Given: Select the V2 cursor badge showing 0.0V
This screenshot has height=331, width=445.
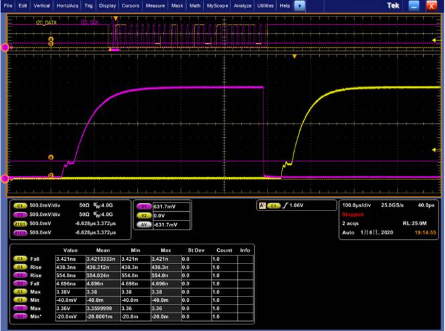Looking at the screenshot, I should [143, 215].
